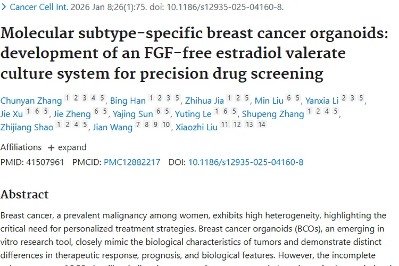This screenshot has height=266, width=399.
Task: Expand the Affiliations list
Action: [72, 147]
